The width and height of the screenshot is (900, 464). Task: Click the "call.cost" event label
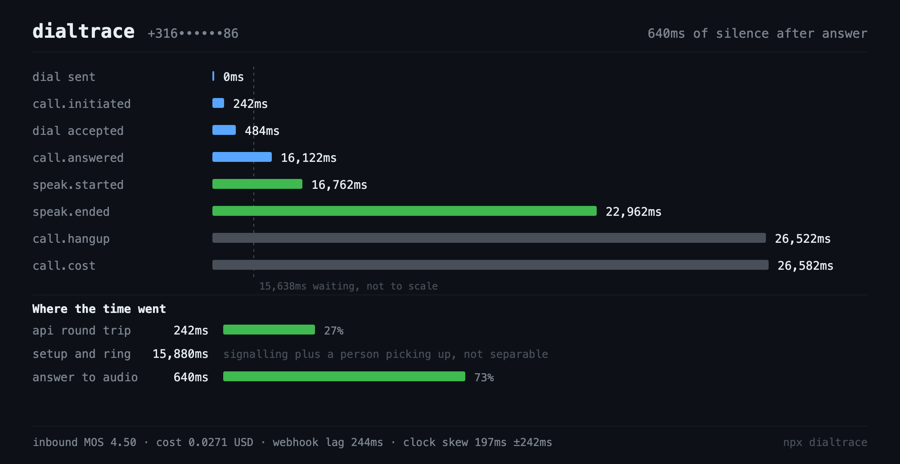tap(64, 266)
